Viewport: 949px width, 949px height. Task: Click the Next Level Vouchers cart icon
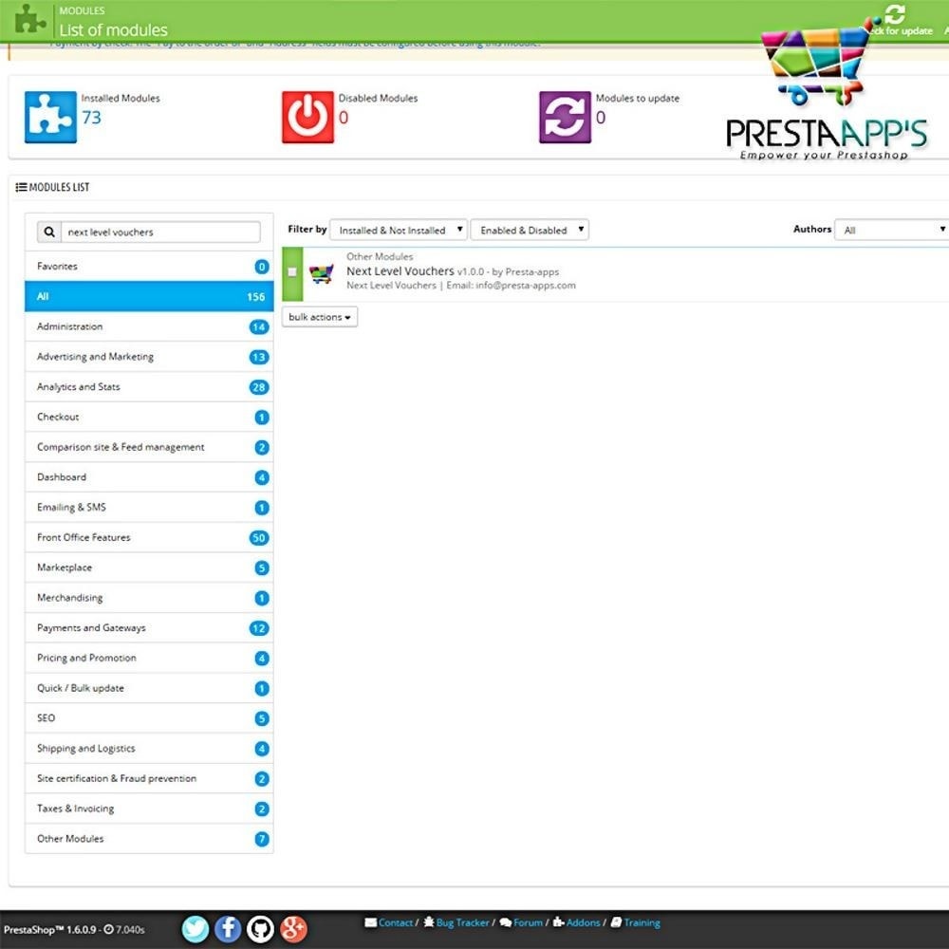pyautogui.click(x=321, y=274)
